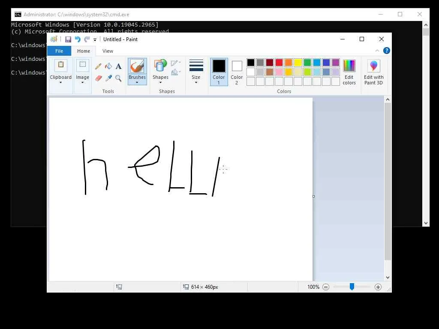This screenshot has height=329, width=439.
Task: Collapse the ribbon with the chevron
Action: [377, 51]
